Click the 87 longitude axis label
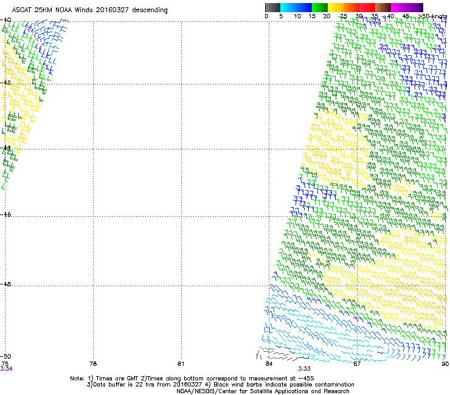This screenshot has height=395, width=450. pyautogui.click(x=357, y=363)
